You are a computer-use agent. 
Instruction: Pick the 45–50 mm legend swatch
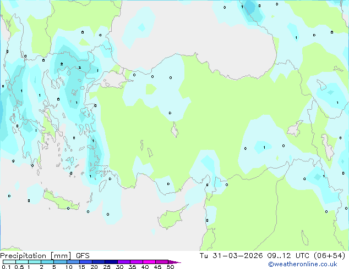(x=162, y=262)
